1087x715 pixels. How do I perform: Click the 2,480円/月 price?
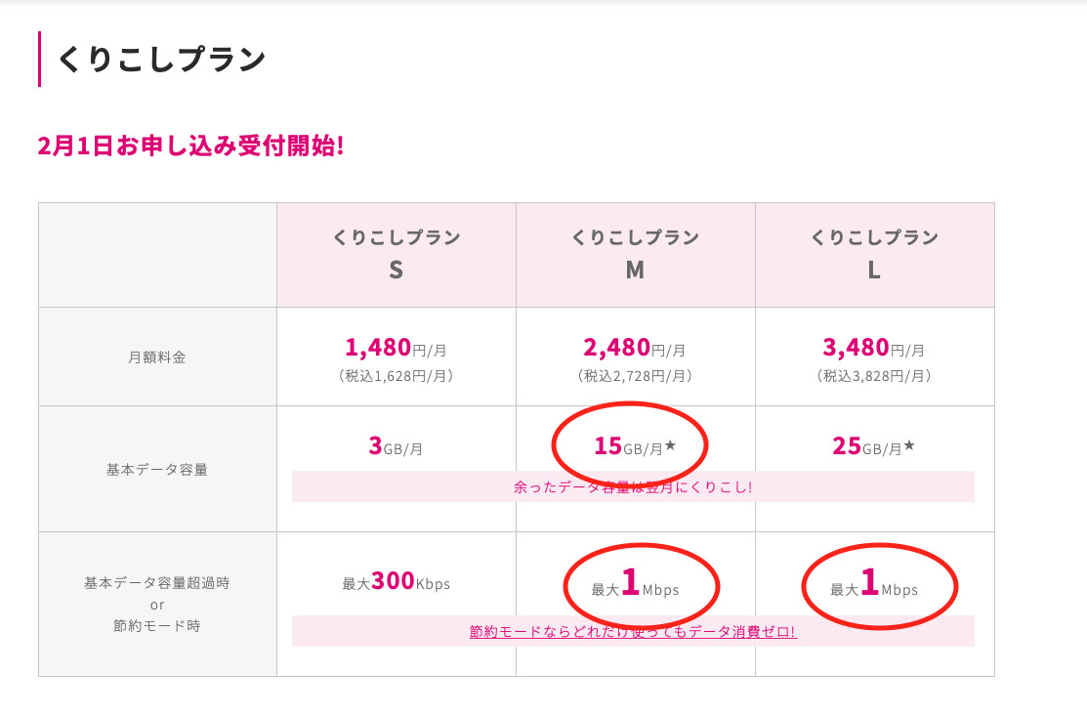[x=635, y=348]
